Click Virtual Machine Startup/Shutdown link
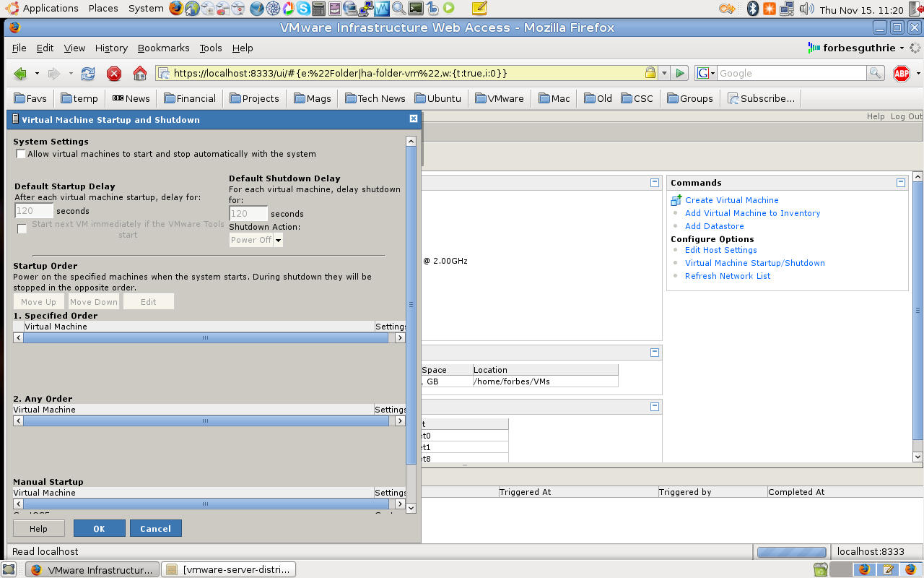Viewport: 924px width, 578px height. coord(755,263)
